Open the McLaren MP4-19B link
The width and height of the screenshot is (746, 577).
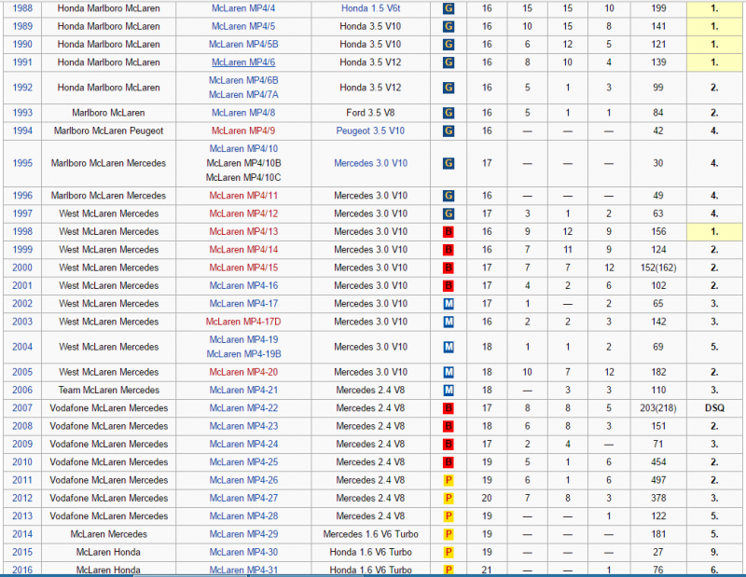[x=243, y=354]
